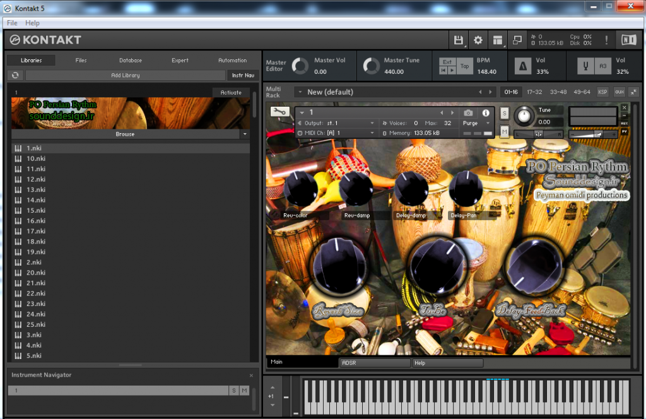
Task: Open the save/load files disk icon
Action: [458, 40]
